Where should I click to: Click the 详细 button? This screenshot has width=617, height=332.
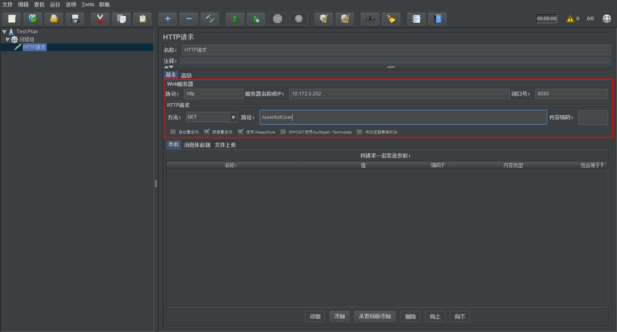pos(315,317)
